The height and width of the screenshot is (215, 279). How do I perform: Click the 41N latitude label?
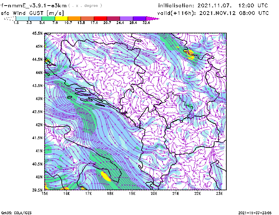tap(39, 151)
